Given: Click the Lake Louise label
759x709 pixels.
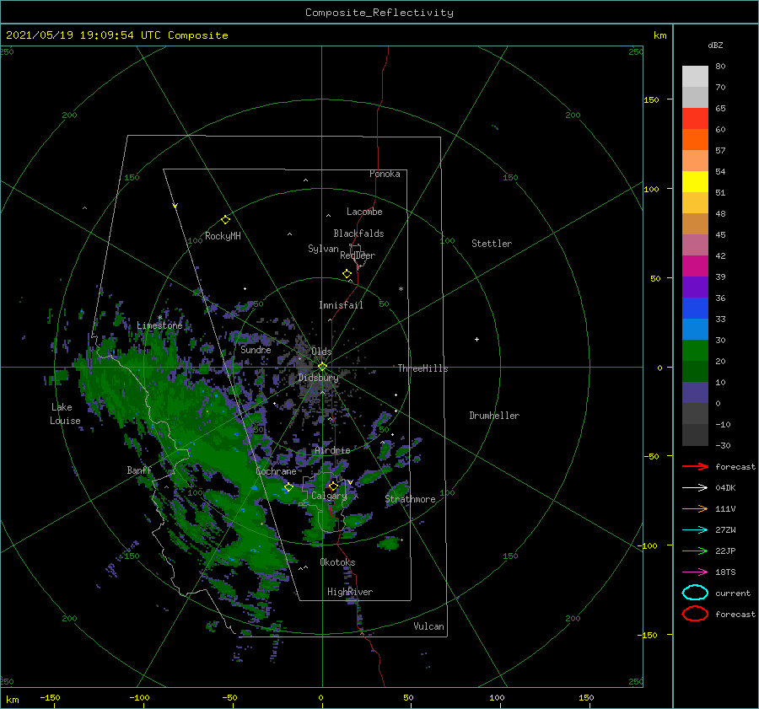Looking at the screenshot, I should pyautogui.click(x=65, y=414).
